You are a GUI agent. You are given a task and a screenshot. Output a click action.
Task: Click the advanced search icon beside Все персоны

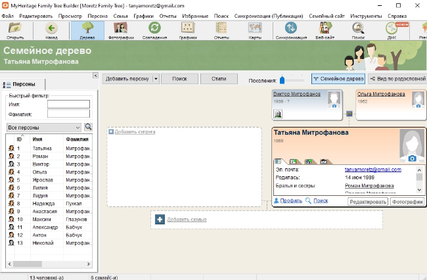[x=88, y=127]
